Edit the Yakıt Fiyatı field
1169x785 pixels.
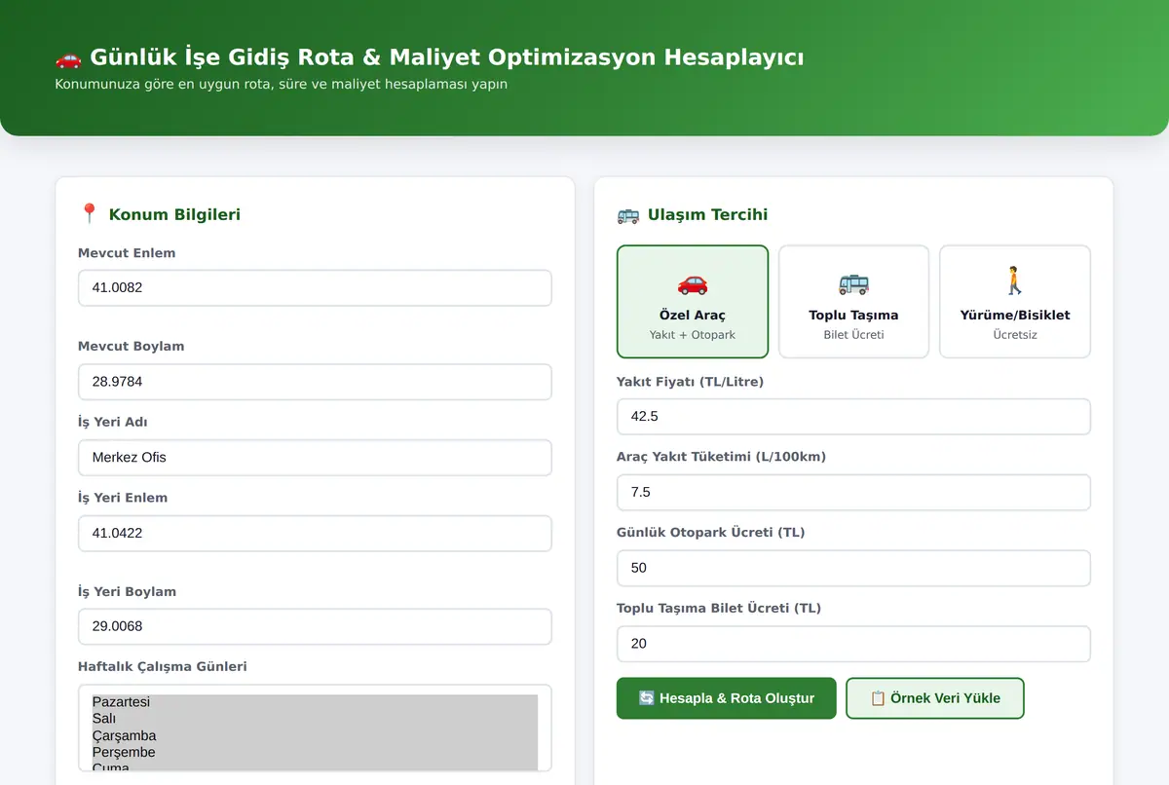(x=853, y=417)
